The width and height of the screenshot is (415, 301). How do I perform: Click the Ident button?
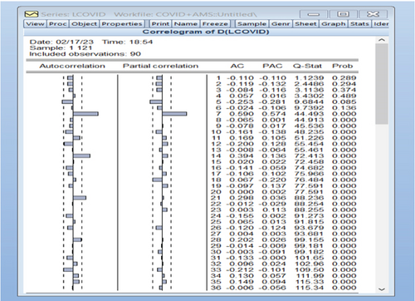click(380, 24)
